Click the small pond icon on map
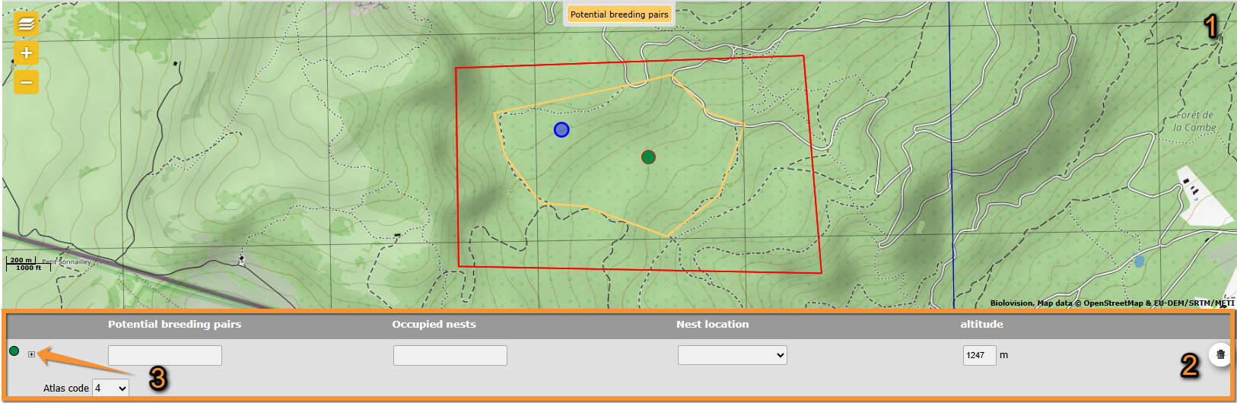1237x403 pixels. click(1139, 262)
